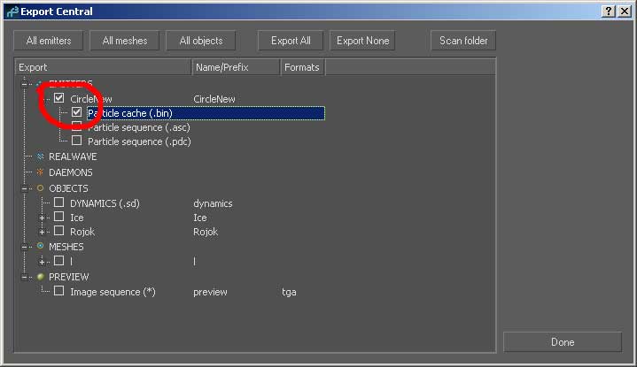The height and width of the screenshot is (367, 637).
Task: Click the Formats column header
Action: (302, 67)
